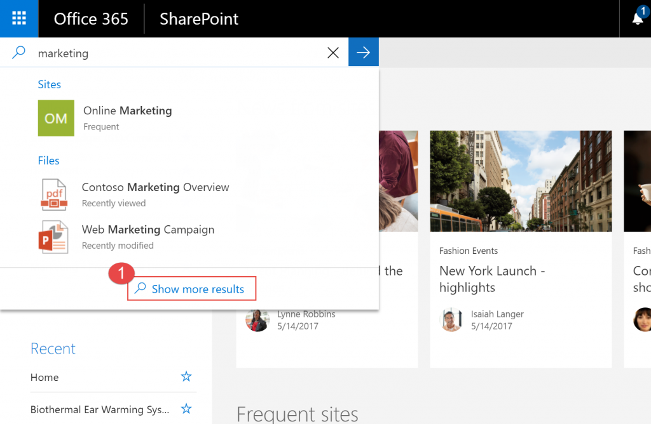This screenshot has height=424, width=651.
Task: Open the notifications bell
Action: click(x=638, y=18)
